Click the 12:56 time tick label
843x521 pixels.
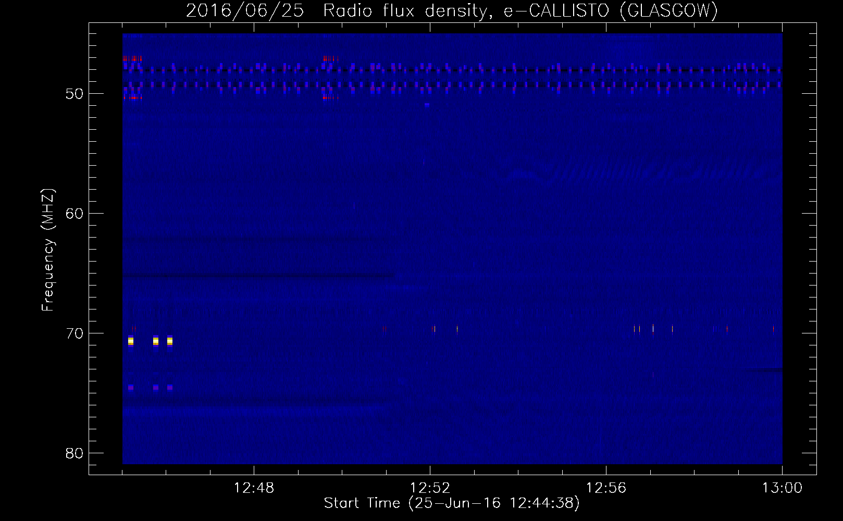(606, 488)
